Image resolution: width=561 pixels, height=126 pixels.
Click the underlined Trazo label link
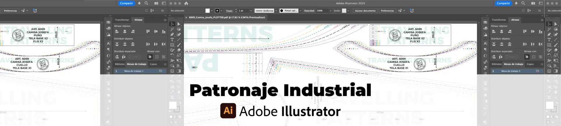click(x=229, y=11)
